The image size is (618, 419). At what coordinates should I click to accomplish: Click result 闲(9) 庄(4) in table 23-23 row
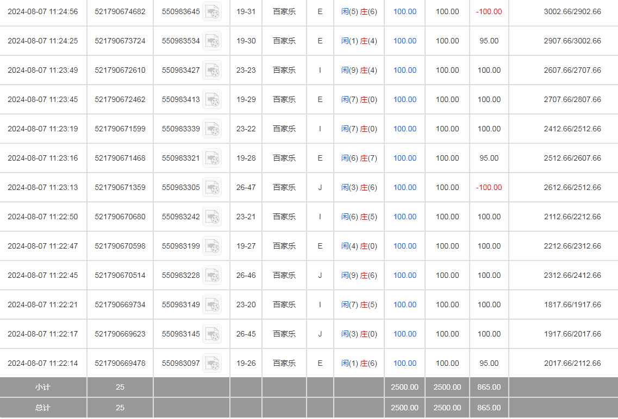click(359, 70)
